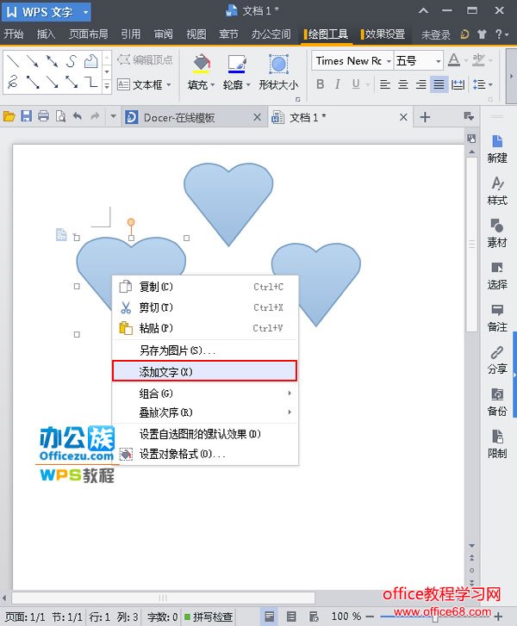Toggle Bold formatting button
The image size is (517, 626).
321,84
